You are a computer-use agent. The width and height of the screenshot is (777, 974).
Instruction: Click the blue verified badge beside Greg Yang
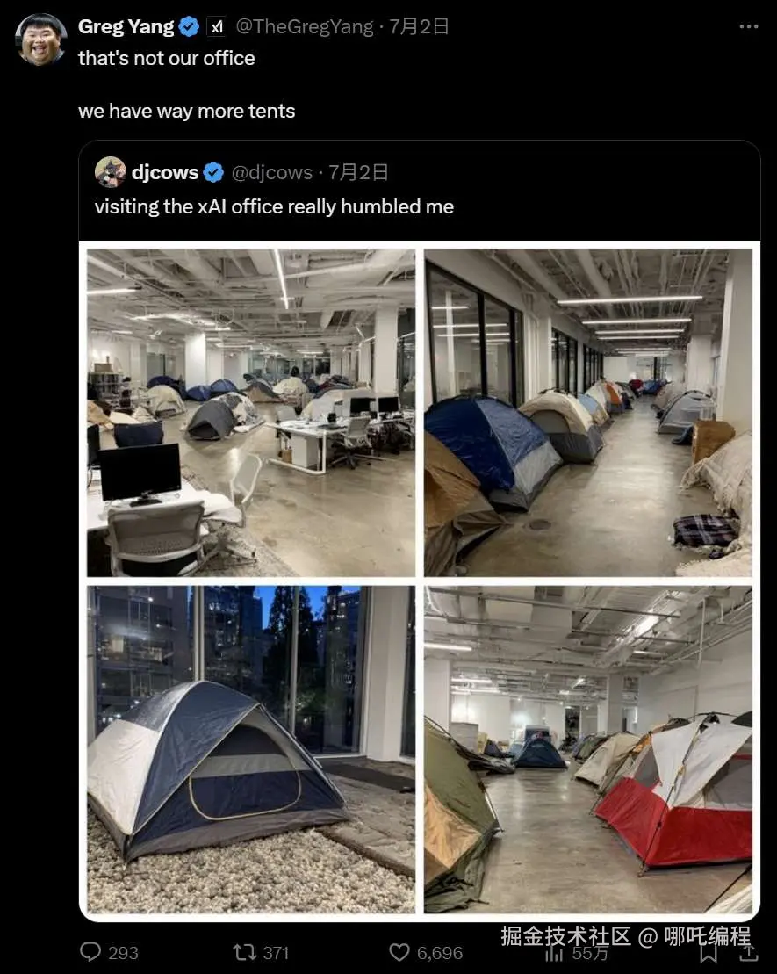(x=189, y=26)
